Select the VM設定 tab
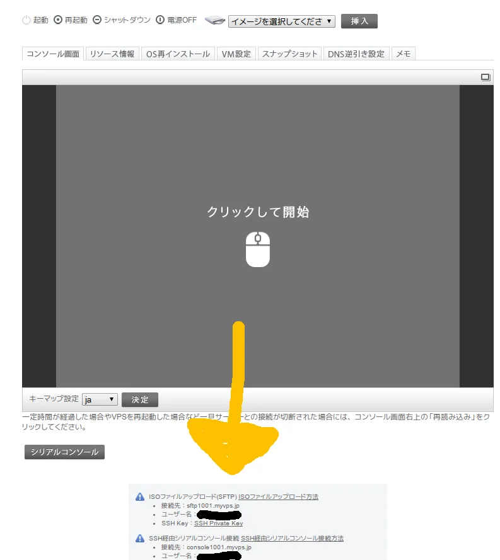500x560 pixels. [236, 54]
